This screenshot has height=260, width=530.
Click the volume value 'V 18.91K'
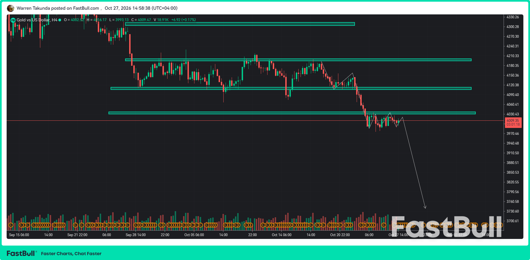point(161,20)
